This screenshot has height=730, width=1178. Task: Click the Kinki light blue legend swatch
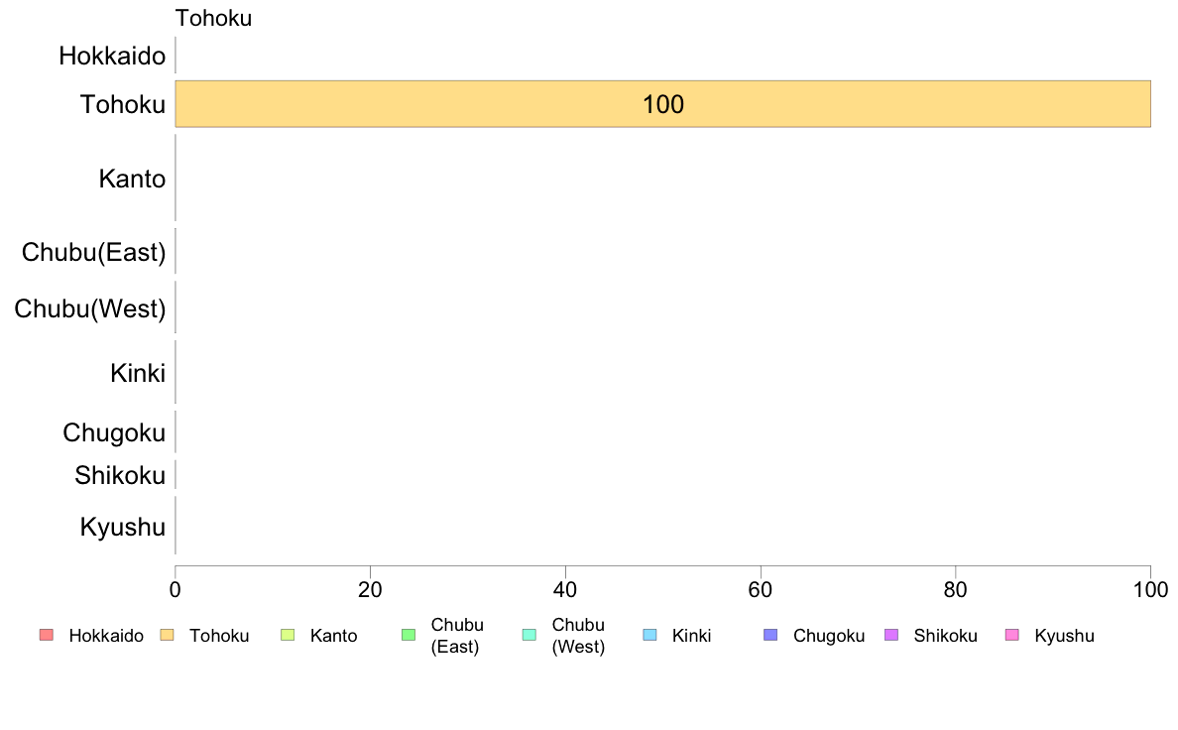(649, 635)
